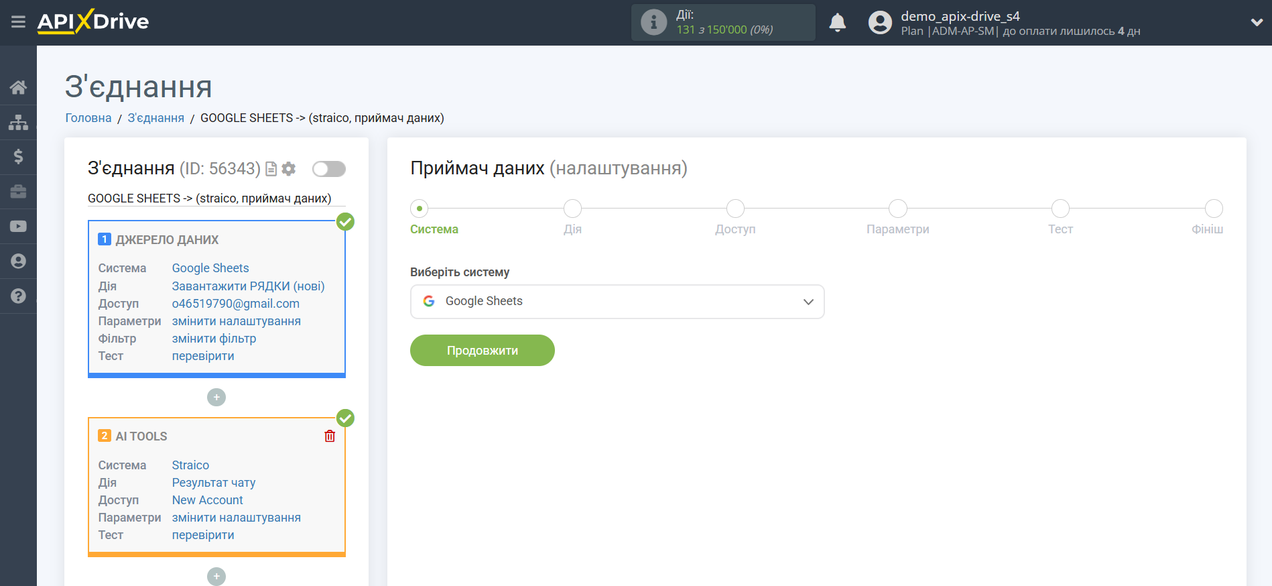Open the Google Sheets system dropdown
Screen dimensions: 1272x586
(x=617, y=302)
